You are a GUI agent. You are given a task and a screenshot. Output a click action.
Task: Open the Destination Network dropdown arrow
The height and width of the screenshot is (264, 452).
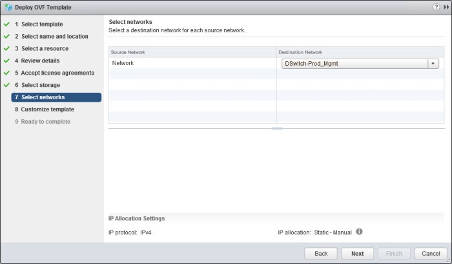click(433, 64)
